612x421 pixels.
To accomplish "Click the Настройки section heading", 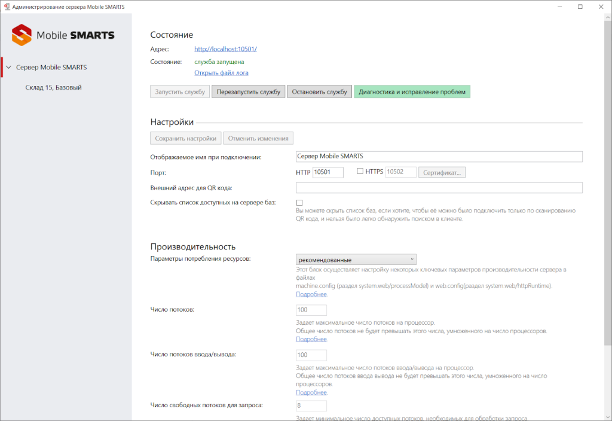I will pos(172,122).
